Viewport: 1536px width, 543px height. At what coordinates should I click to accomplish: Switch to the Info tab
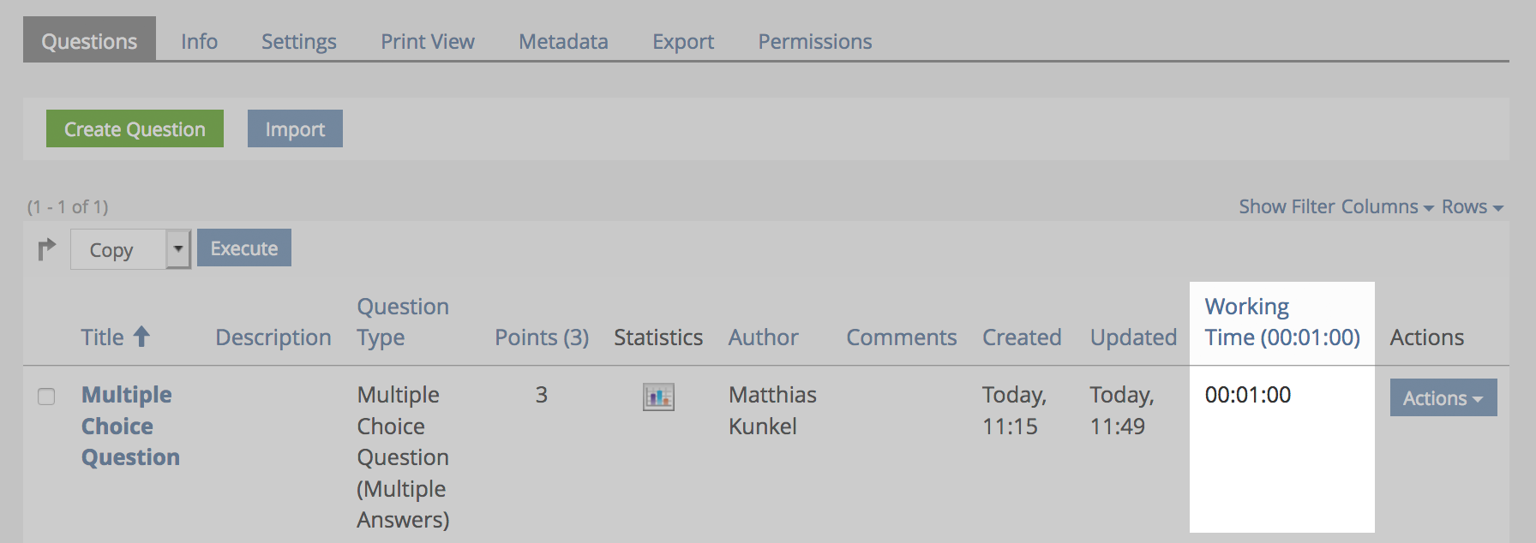[x=199, y=41]
